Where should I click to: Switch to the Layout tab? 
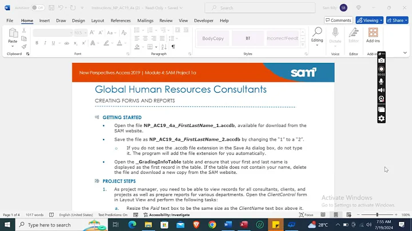point(97,21)
